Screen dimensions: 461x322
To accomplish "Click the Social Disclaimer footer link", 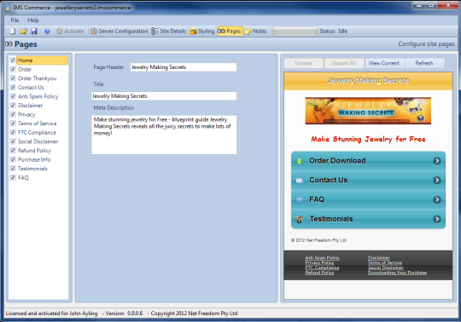I will click(386, 267).
